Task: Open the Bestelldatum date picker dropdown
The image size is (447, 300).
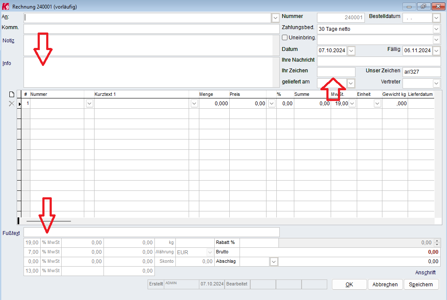Action: (436, 18)
